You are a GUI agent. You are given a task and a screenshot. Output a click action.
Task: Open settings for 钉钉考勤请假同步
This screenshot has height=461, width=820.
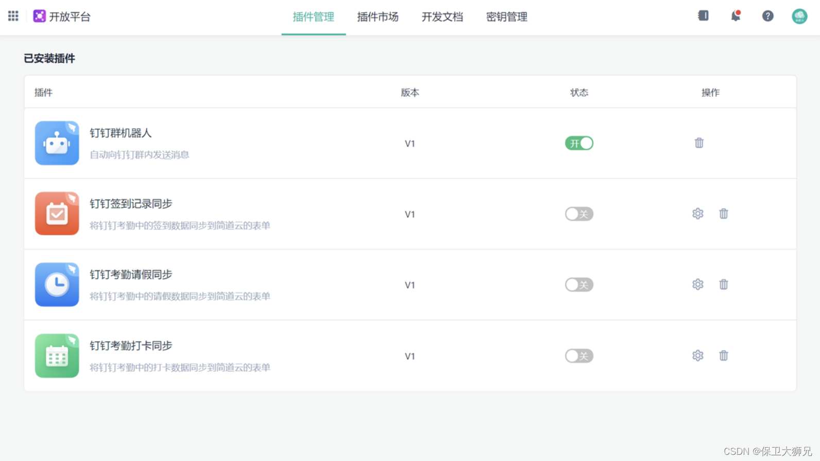[x=697, y=285]
